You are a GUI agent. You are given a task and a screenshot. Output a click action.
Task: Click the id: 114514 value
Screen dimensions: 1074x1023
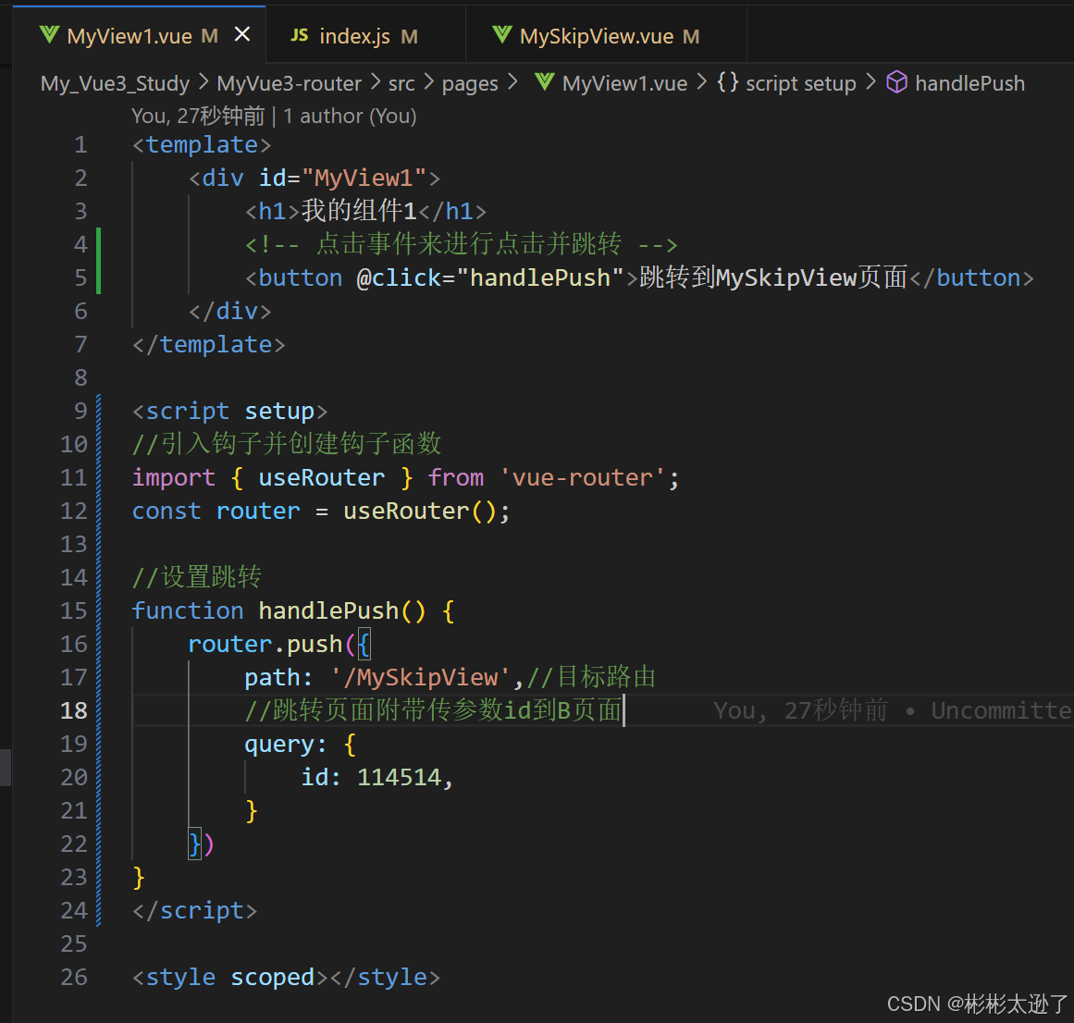pos(400,777)
